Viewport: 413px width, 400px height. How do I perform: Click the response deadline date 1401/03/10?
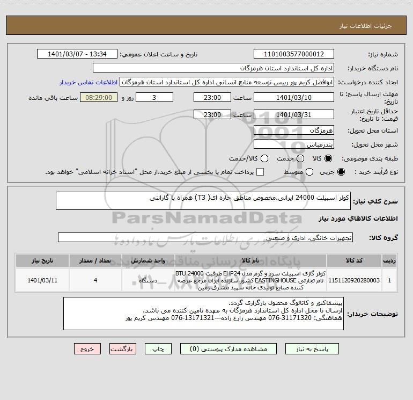[294, 98]
